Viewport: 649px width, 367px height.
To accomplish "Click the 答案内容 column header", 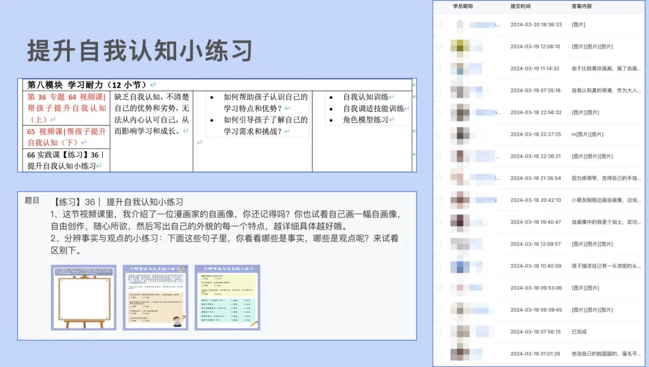I will coord(583,7).
